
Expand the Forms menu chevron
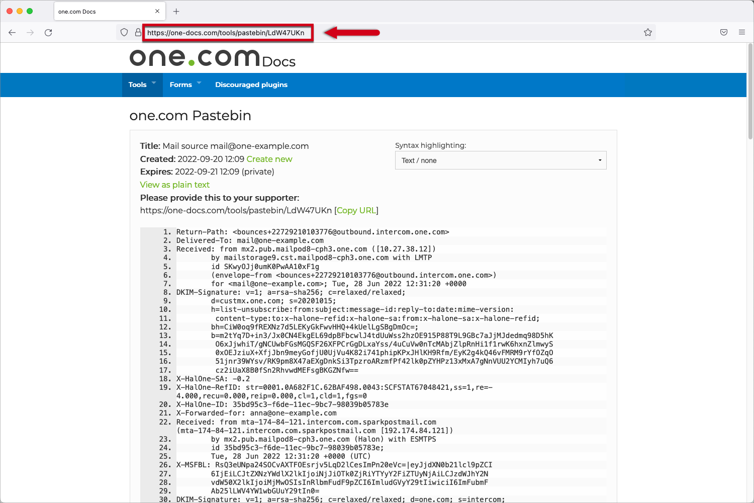[199, 83]
